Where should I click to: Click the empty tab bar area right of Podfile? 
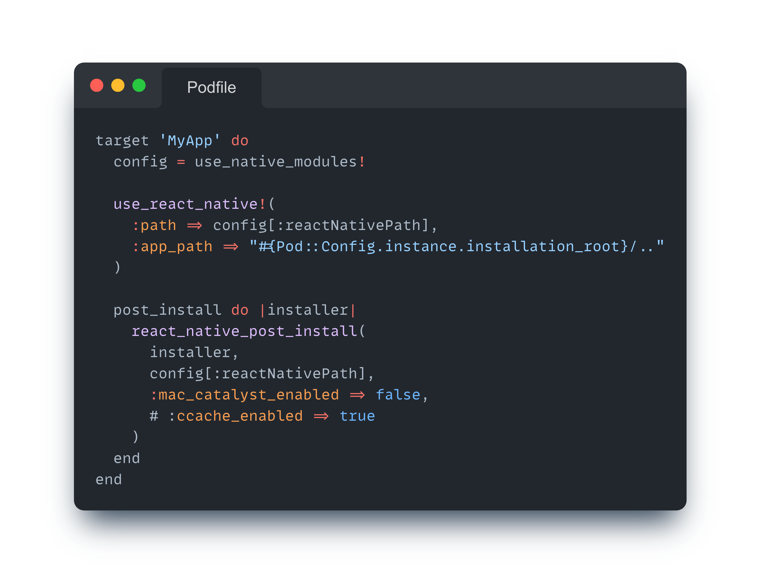(x=474, y=86)
